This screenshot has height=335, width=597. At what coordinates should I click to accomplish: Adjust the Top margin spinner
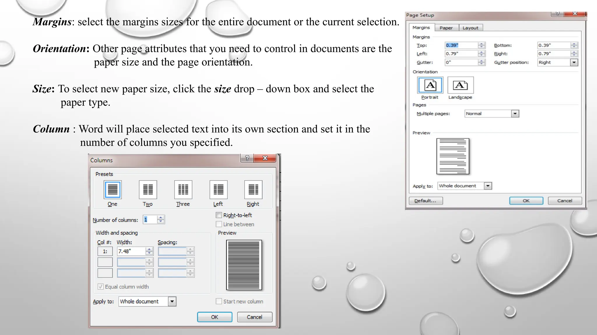pyautogui.click(x=482, y=45)
